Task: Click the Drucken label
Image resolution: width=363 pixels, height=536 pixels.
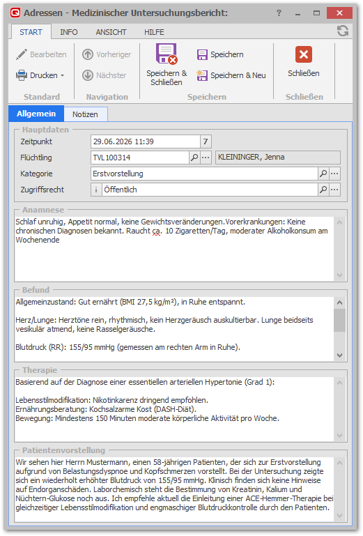Action: click(x=44, y=75)
